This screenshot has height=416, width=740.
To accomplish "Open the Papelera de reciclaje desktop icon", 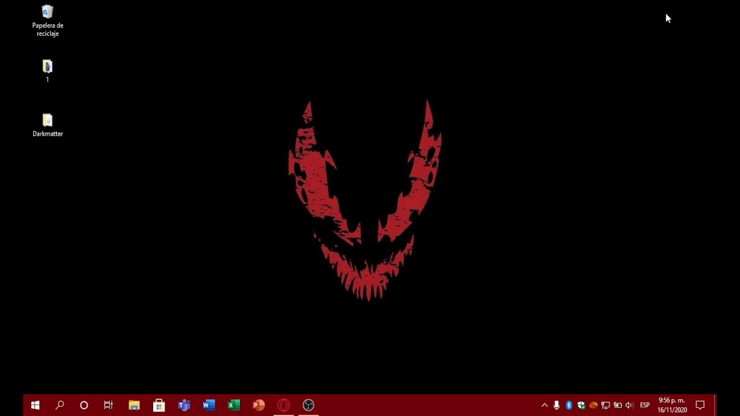I will tap(47, 20).
